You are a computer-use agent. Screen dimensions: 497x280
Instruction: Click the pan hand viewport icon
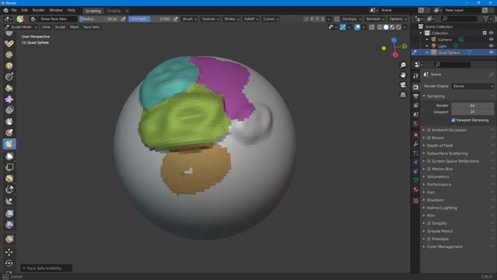[403, 75]
